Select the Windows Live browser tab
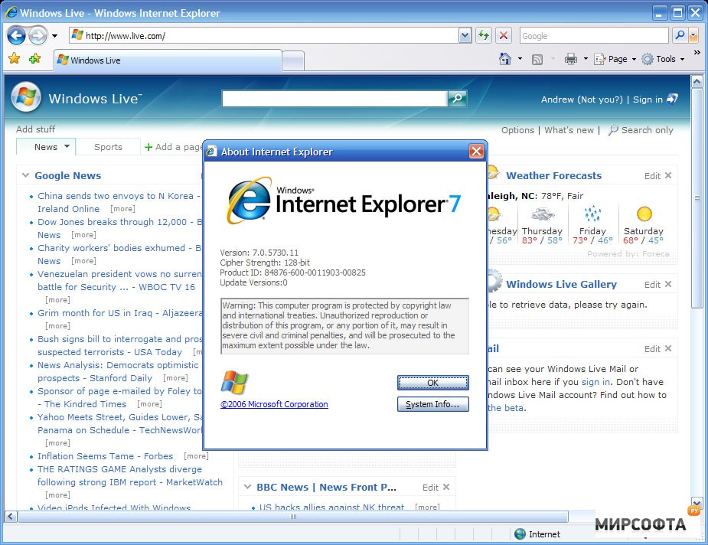 168,60
